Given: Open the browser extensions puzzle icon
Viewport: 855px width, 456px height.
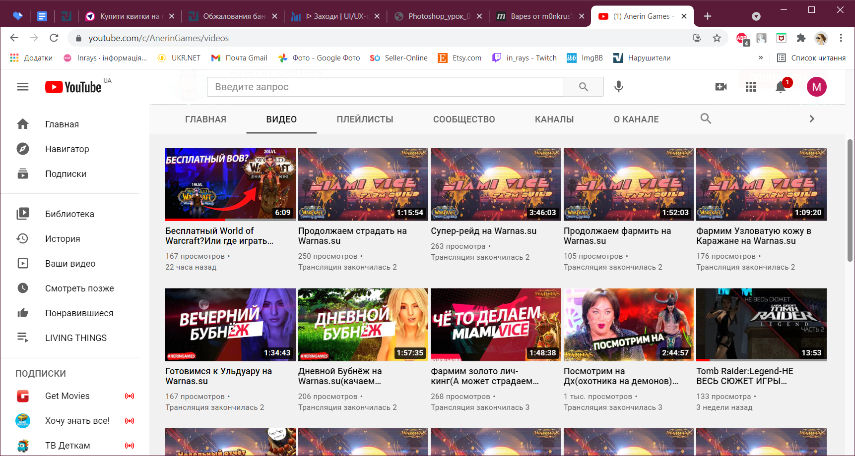Looking at the screenshot, I should 801,38.
